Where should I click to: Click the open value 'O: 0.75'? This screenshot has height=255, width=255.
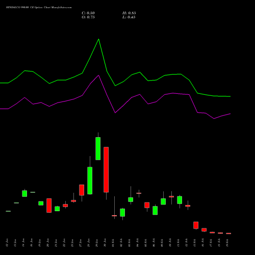pos(88,17)
